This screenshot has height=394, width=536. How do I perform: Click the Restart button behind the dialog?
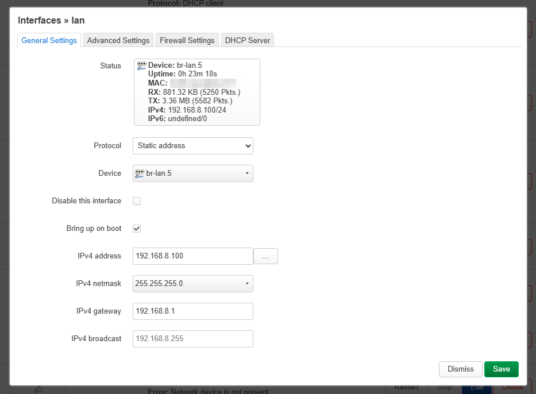point(406,389)
